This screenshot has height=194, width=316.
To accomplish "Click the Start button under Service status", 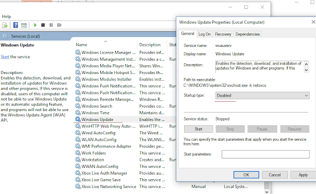I will (x=198, y=129).
